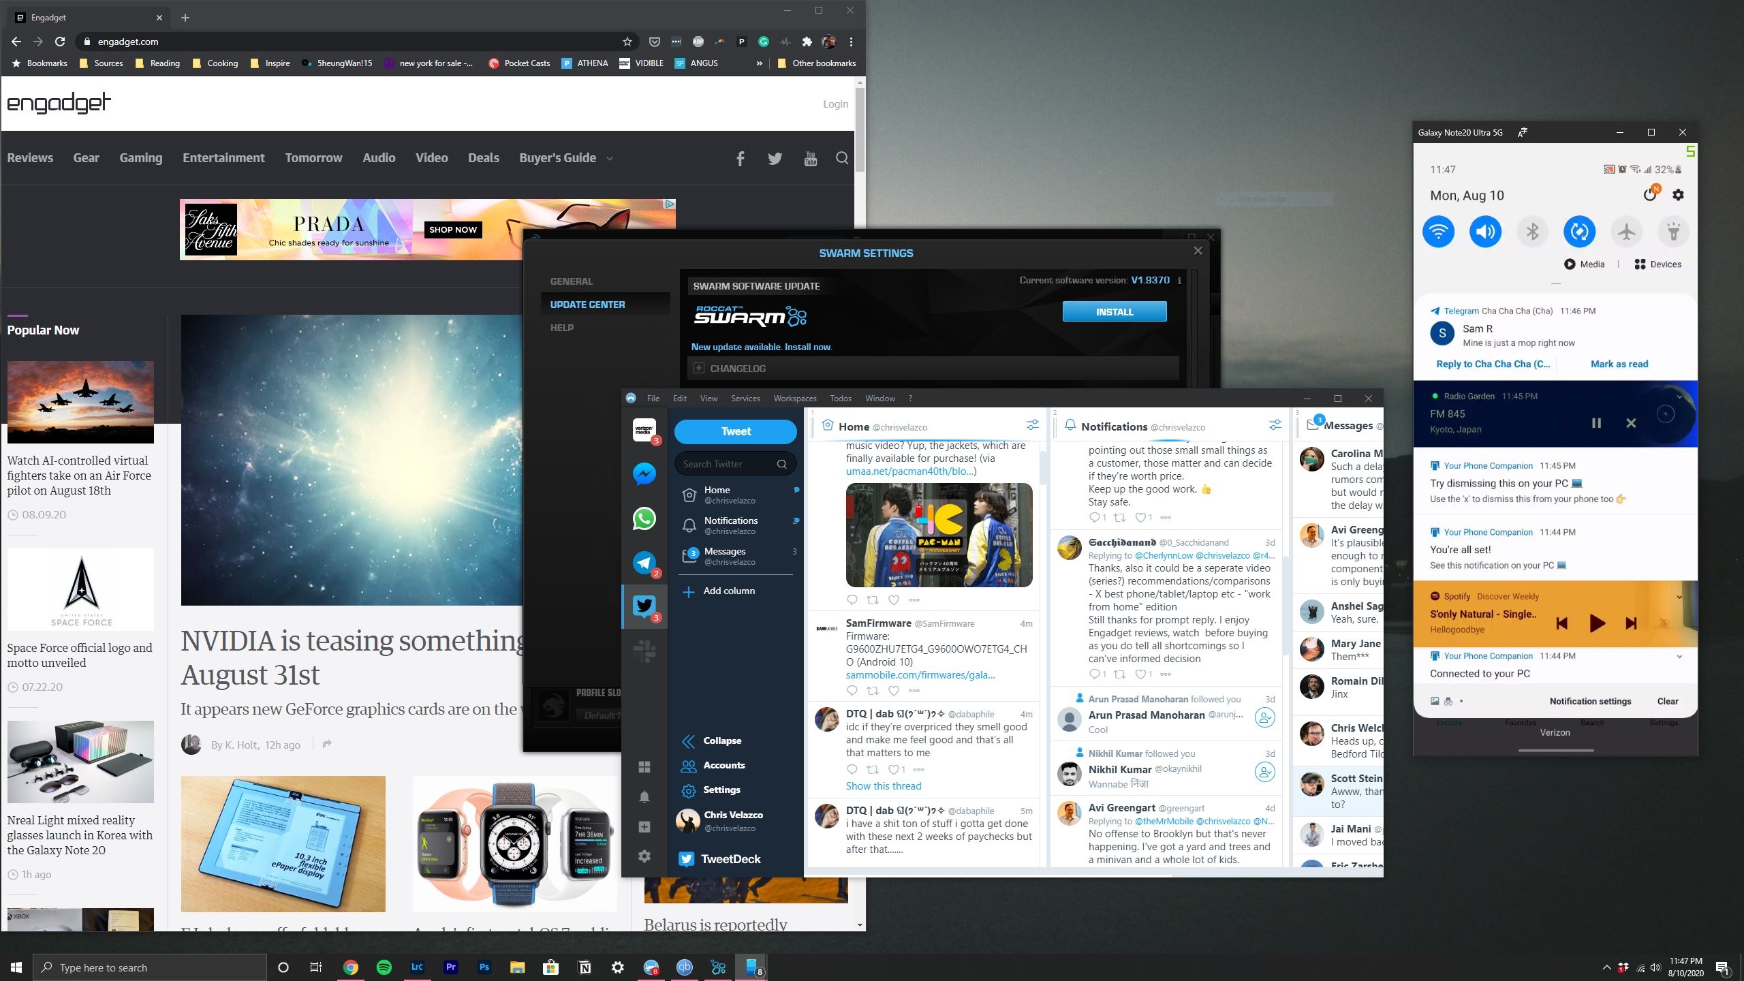
Task: Click the Spotify Discover Weekly icon
Action: pos(1434,597)
